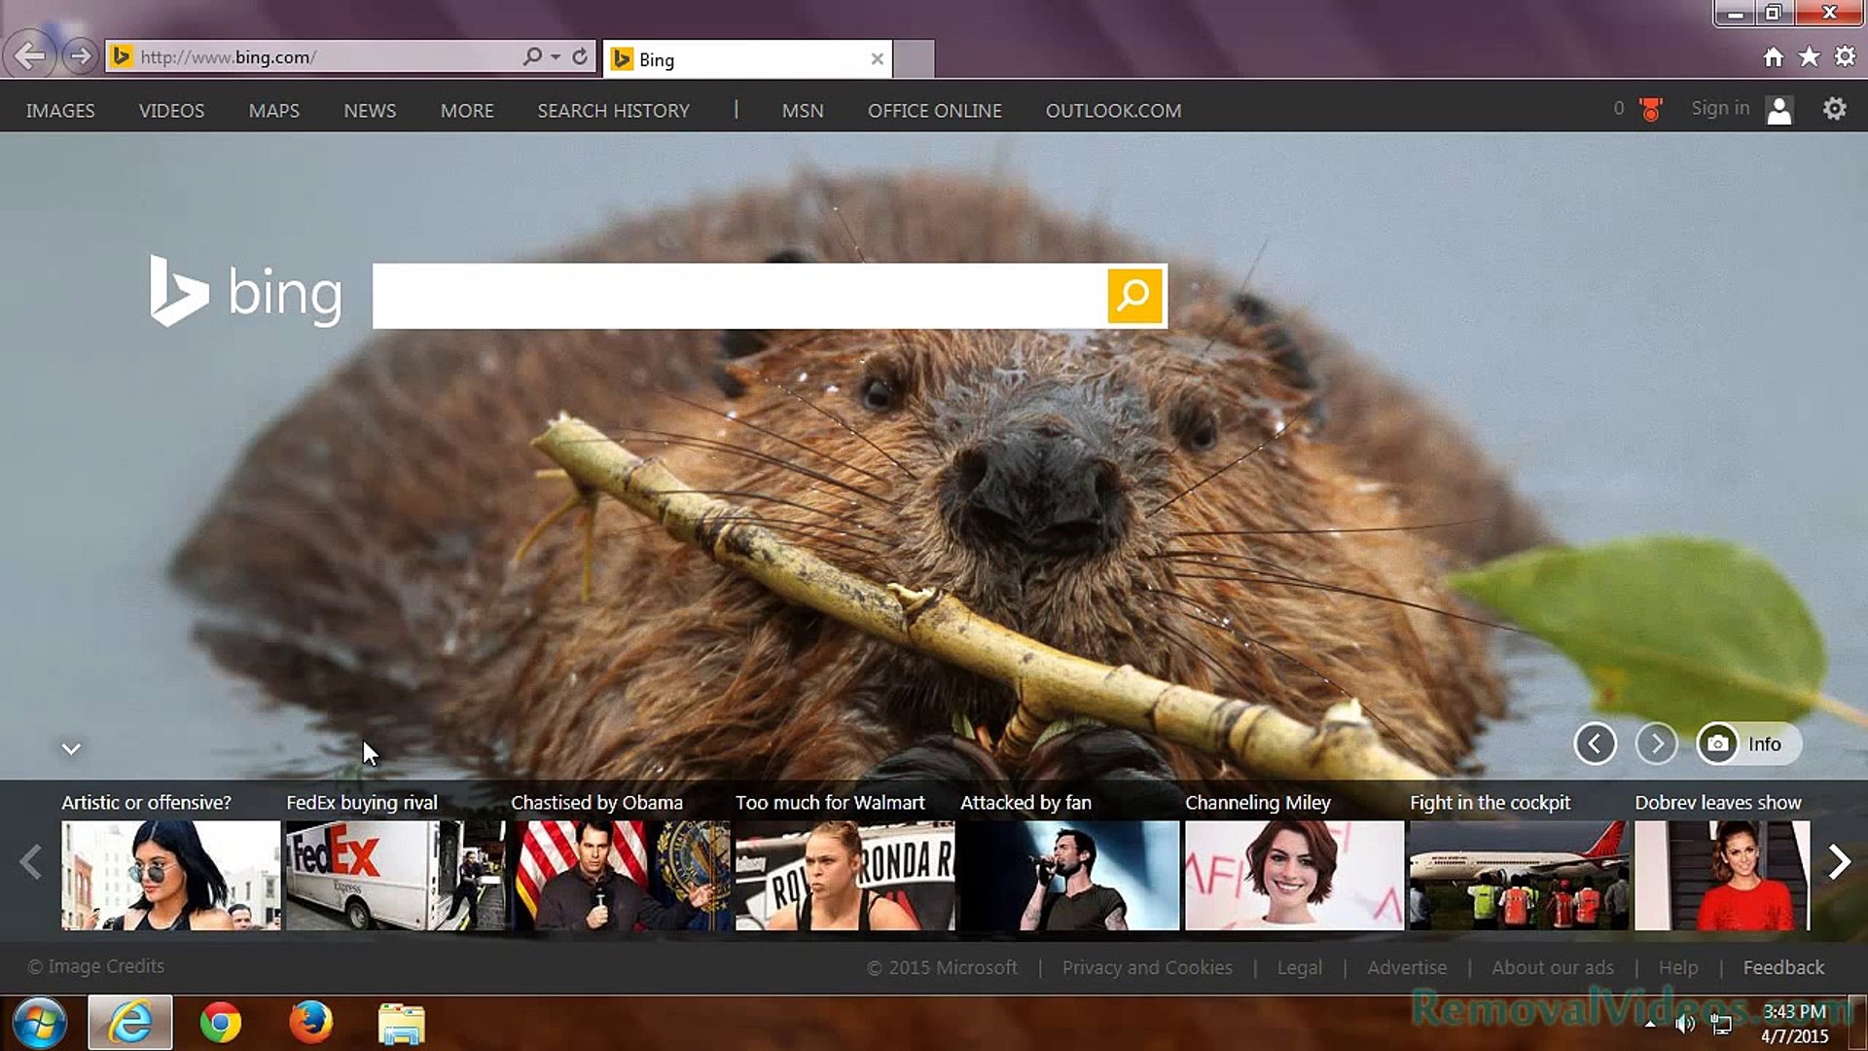1868x1051 pixels.
Task: Refresh page using address bar reload icon
Action: (x=580, y=56)
